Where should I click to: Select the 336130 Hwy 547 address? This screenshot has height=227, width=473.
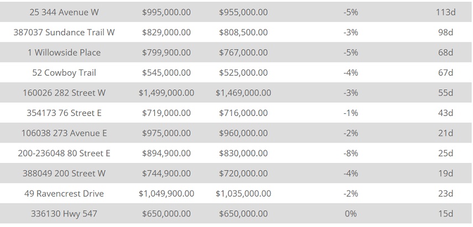coord(64,214)
